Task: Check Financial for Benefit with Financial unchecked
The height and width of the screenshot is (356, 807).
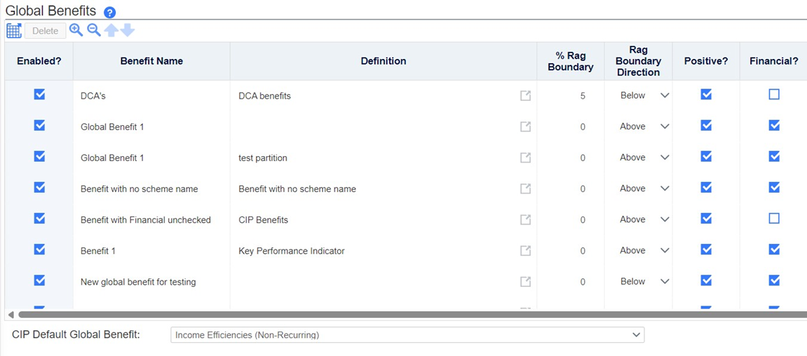Action: [773, 219]
